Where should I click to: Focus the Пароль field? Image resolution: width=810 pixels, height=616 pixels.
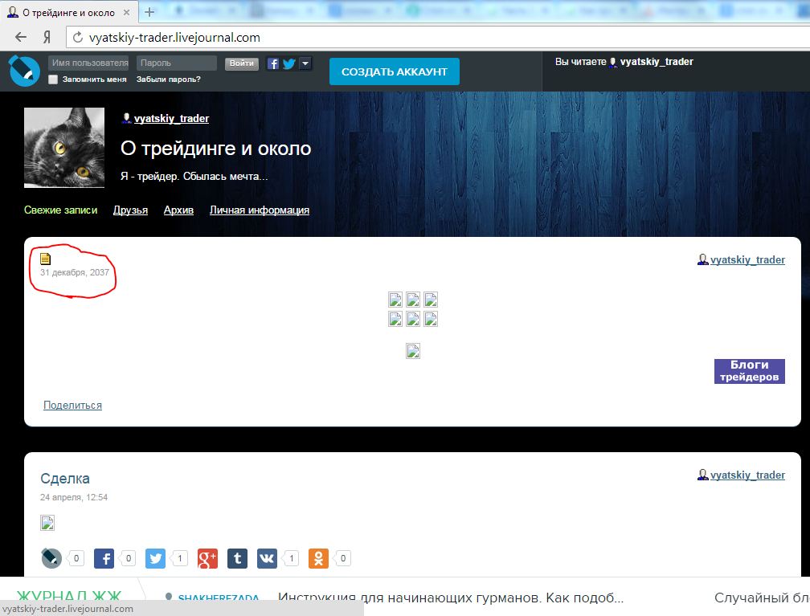point(177,63)
